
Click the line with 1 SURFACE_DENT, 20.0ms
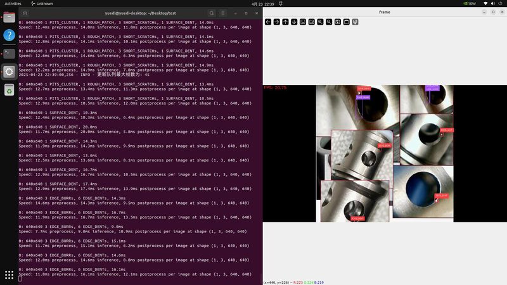pyautogui.click(x=58, y=127)
